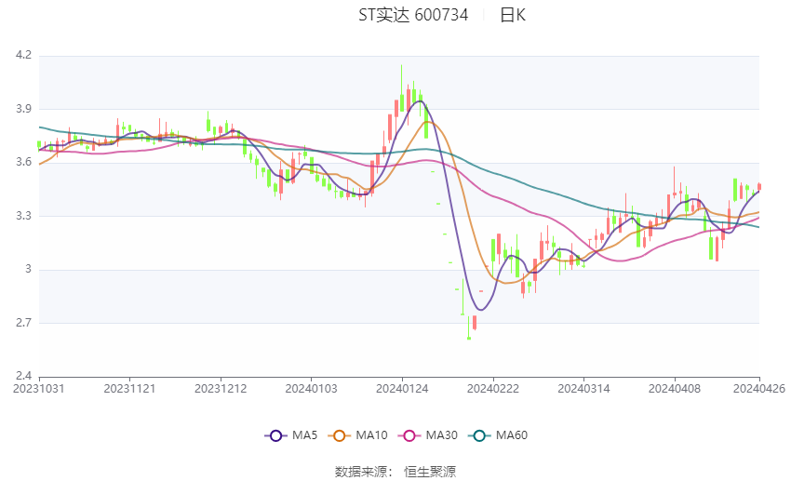Click the data source text 数据来源：恒生聚源

point(395,472)
